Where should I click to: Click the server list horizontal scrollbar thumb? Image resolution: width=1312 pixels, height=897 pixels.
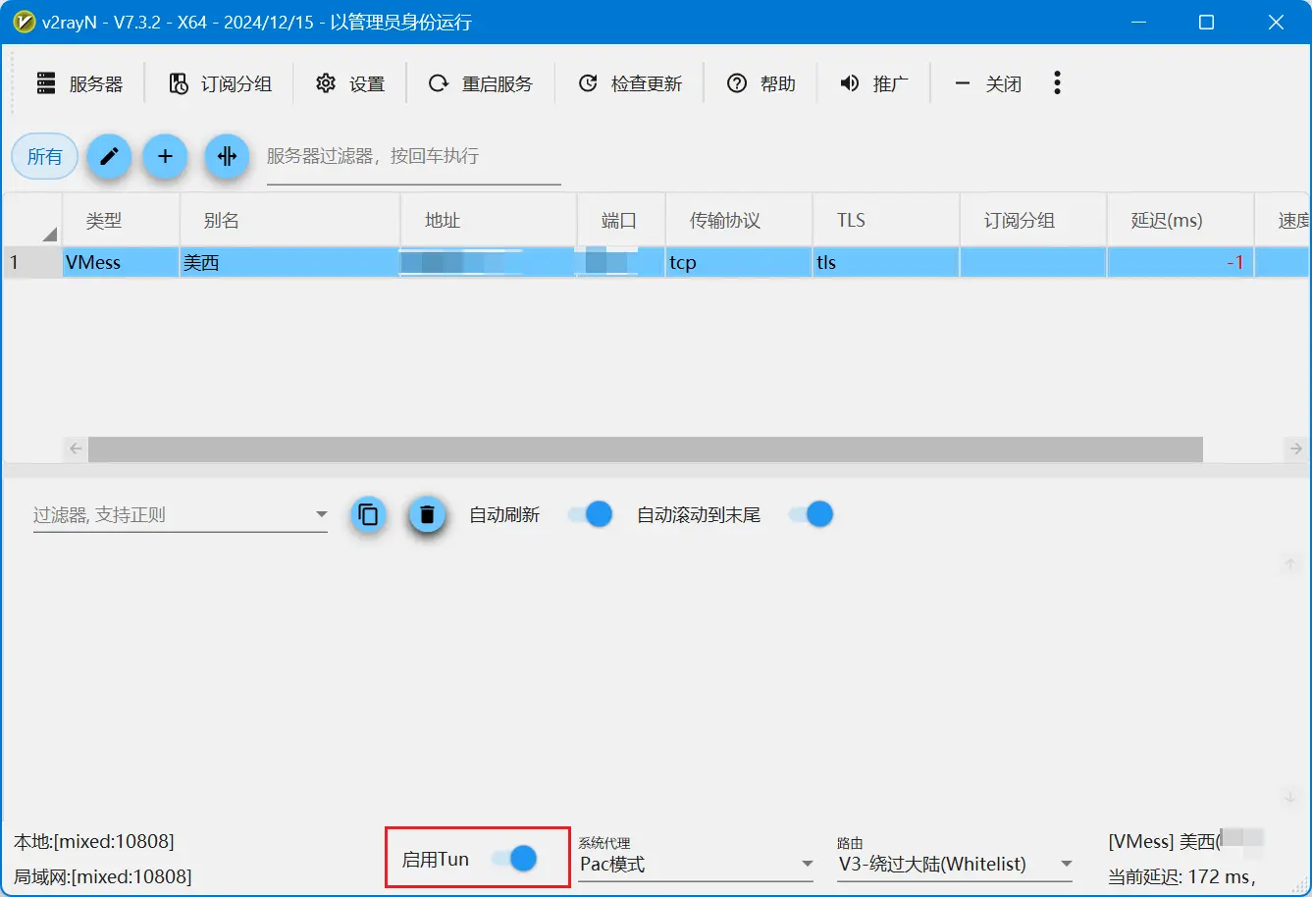click(646, 449)
